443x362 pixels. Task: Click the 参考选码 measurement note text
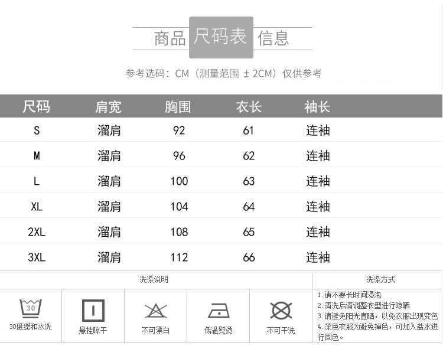click(223, 74)
